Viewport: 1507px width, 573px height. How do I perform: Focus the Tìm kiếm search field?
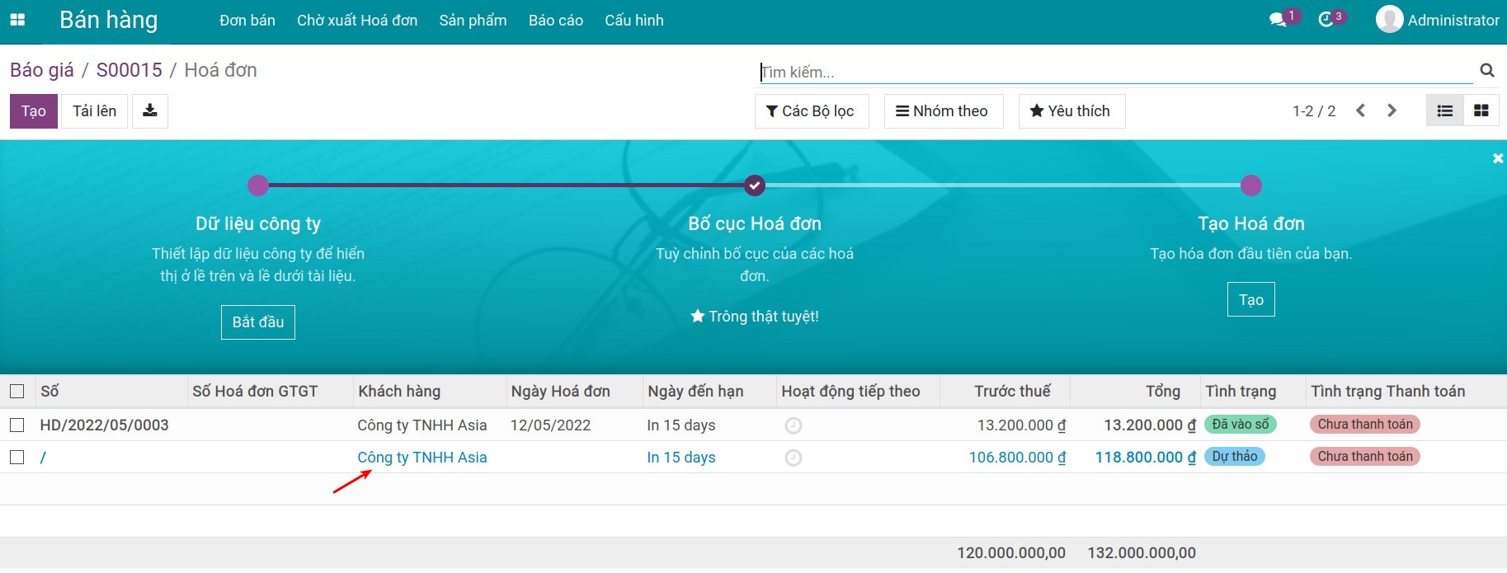(x=1116, y=72)
